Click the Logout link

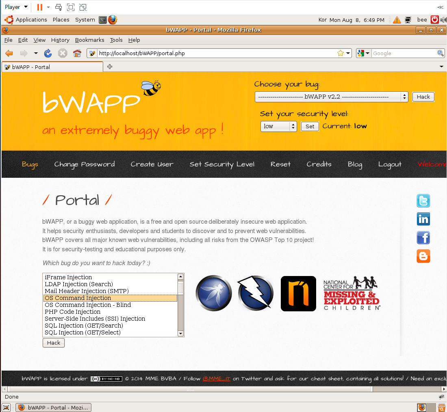(390, 164)
